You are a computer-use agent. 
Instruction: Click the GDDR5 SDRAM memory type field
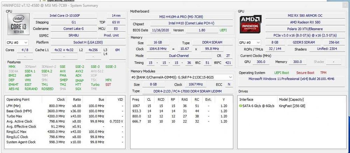point(304,42)
